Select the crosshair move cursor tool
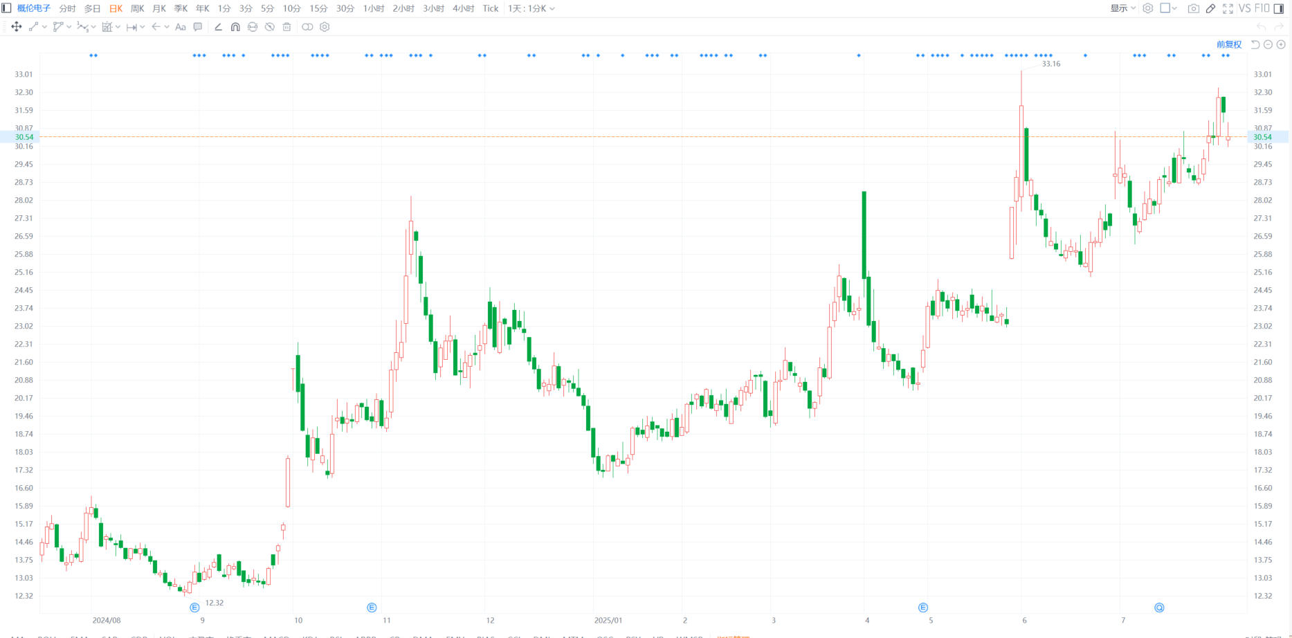The height and width of the screenshot is (638, 1292). pyautogui.click(x=17, y=27)
